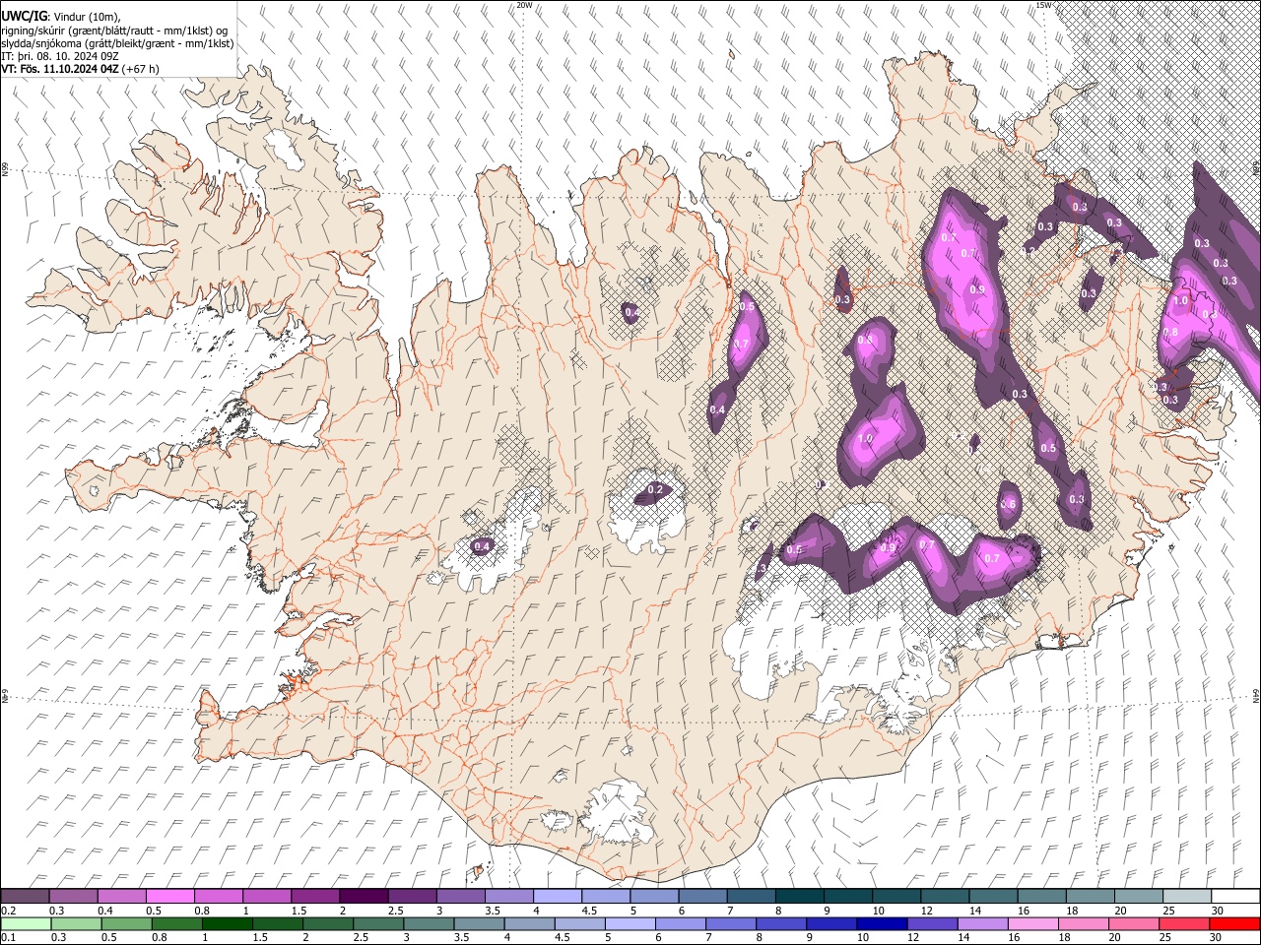Click the light purple 14–16 rain swatch
Screen dimensions: 1261x945
click(x=983, y=923)
